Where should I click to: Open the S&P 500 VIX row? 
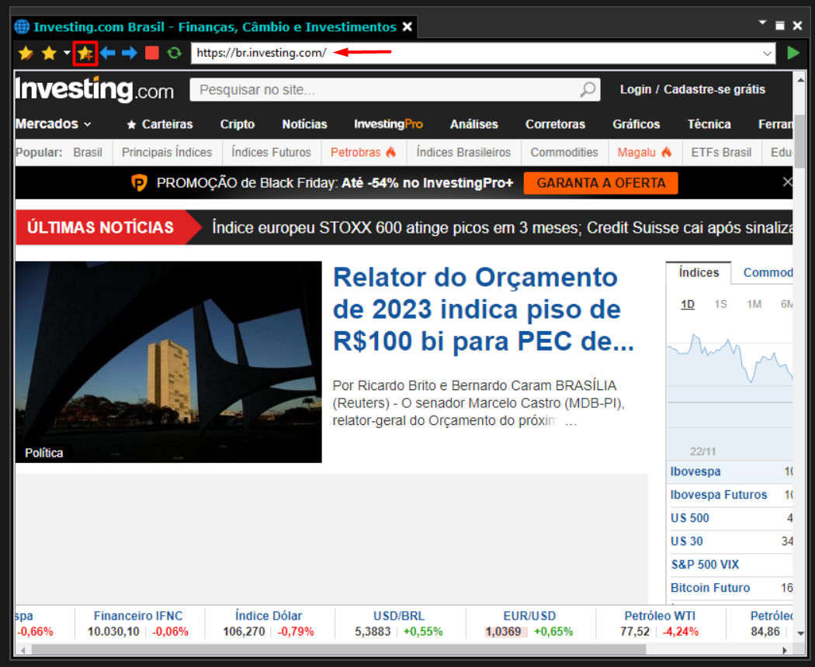[x=730, y=565]
